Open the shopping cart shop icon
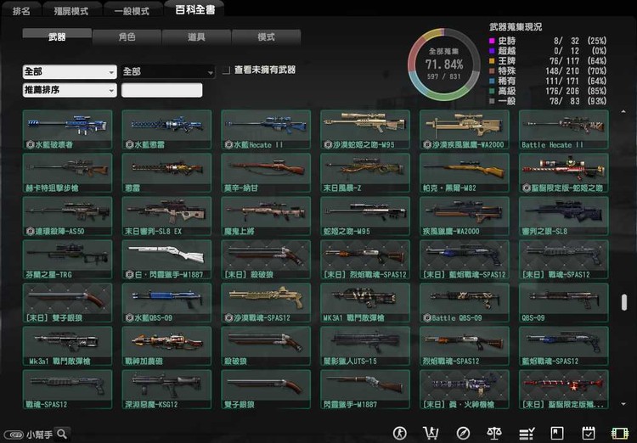The width and height of the screenshot is (637, 443). coord(431,434)
